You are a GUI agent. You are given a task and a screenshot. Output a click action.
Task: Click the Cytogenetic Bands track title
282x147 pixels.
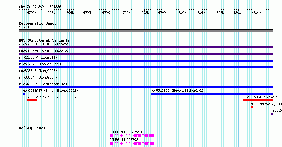click(38, 23)
